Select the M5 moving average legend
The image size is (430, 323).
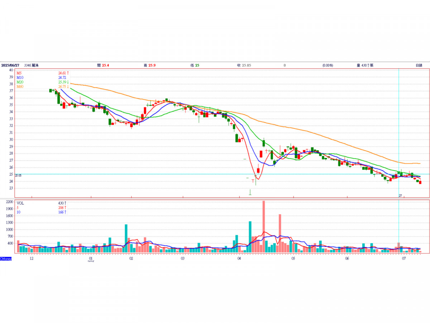coord(19,73)
